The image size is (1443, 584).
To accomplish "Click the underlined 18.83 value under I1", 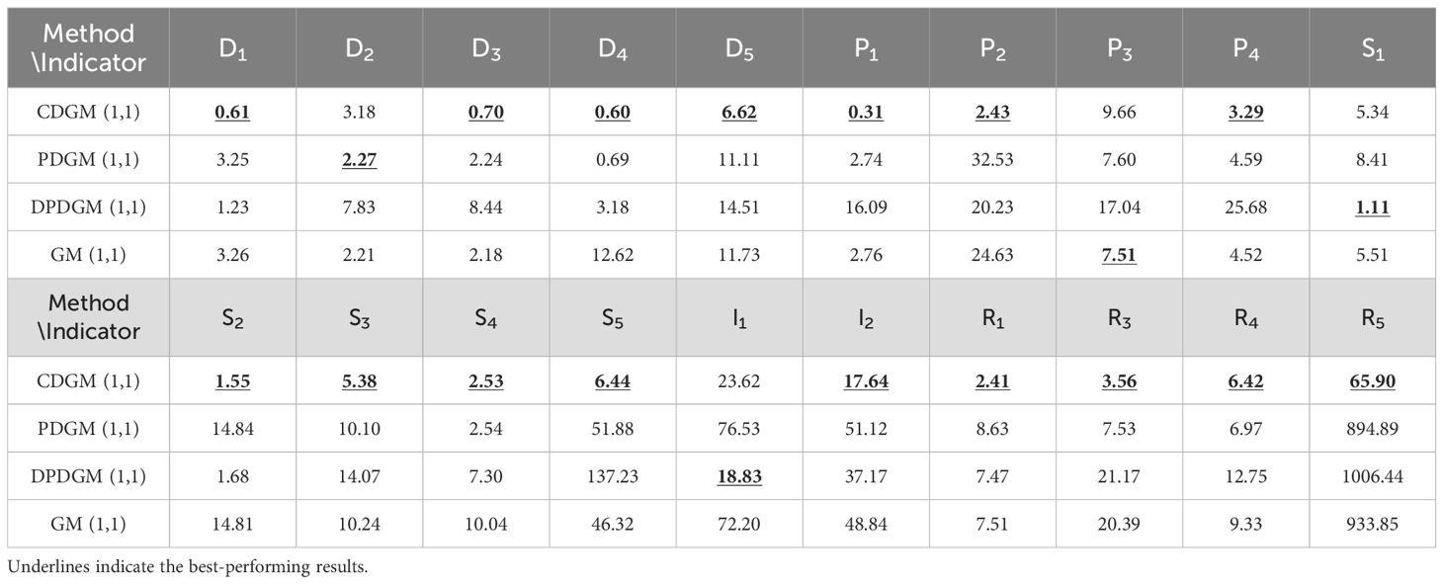I will tap(739, 476).
